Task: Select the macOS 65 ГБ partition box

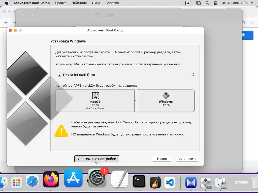Action: click(x=95, y=101)
